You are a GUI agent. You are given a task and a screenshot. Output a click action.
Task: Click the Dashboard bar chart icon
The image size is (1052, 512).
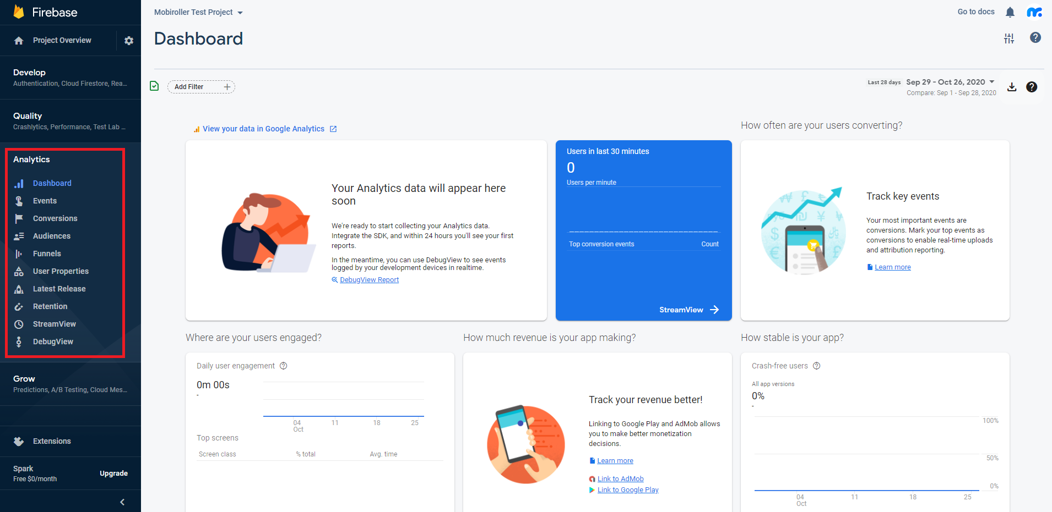(19, 183)
